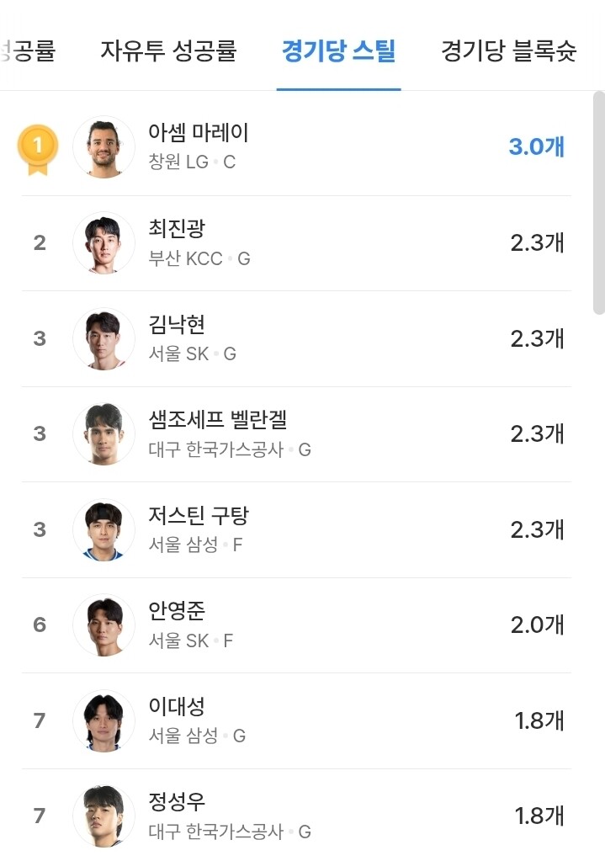Click the highlighted 3.0개 steals value
This screenshot has width=605, height=861.
pos(536,147)
